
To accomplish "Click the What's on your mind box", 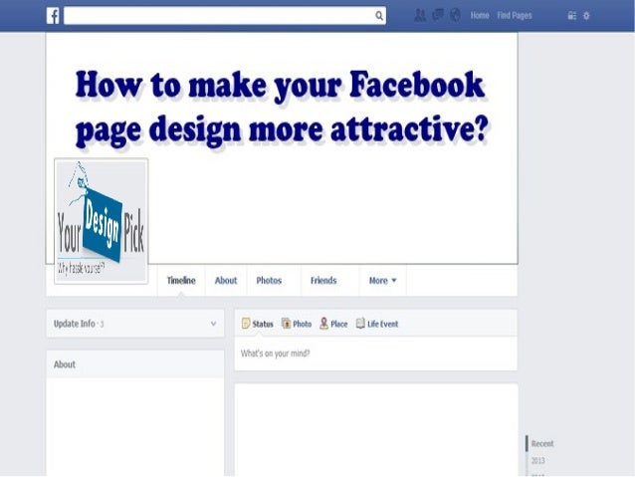I will (376, 354).
